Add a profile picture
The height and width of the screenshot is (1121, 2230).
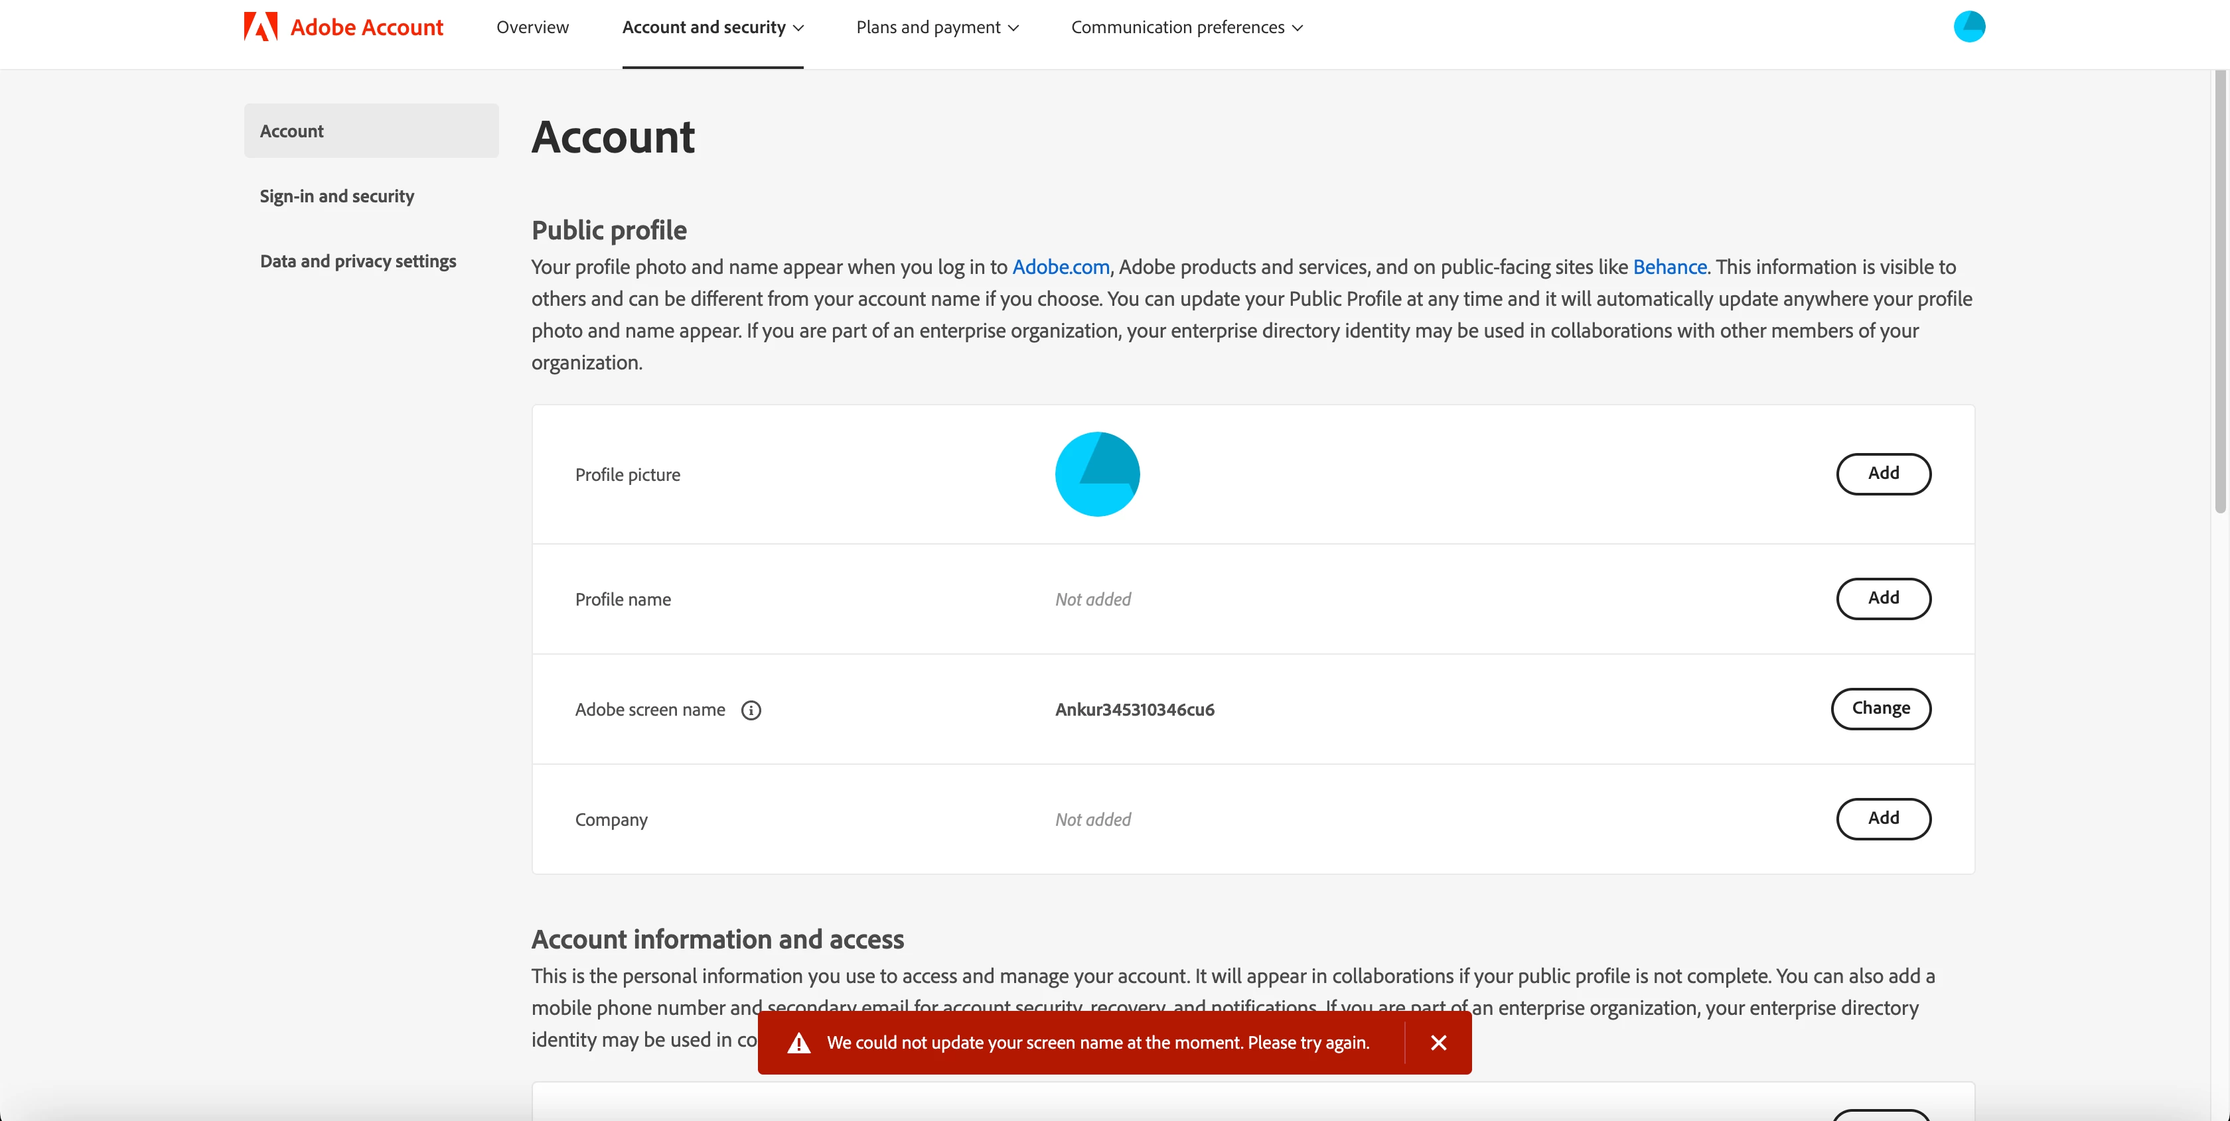[x=1883, y=473]
